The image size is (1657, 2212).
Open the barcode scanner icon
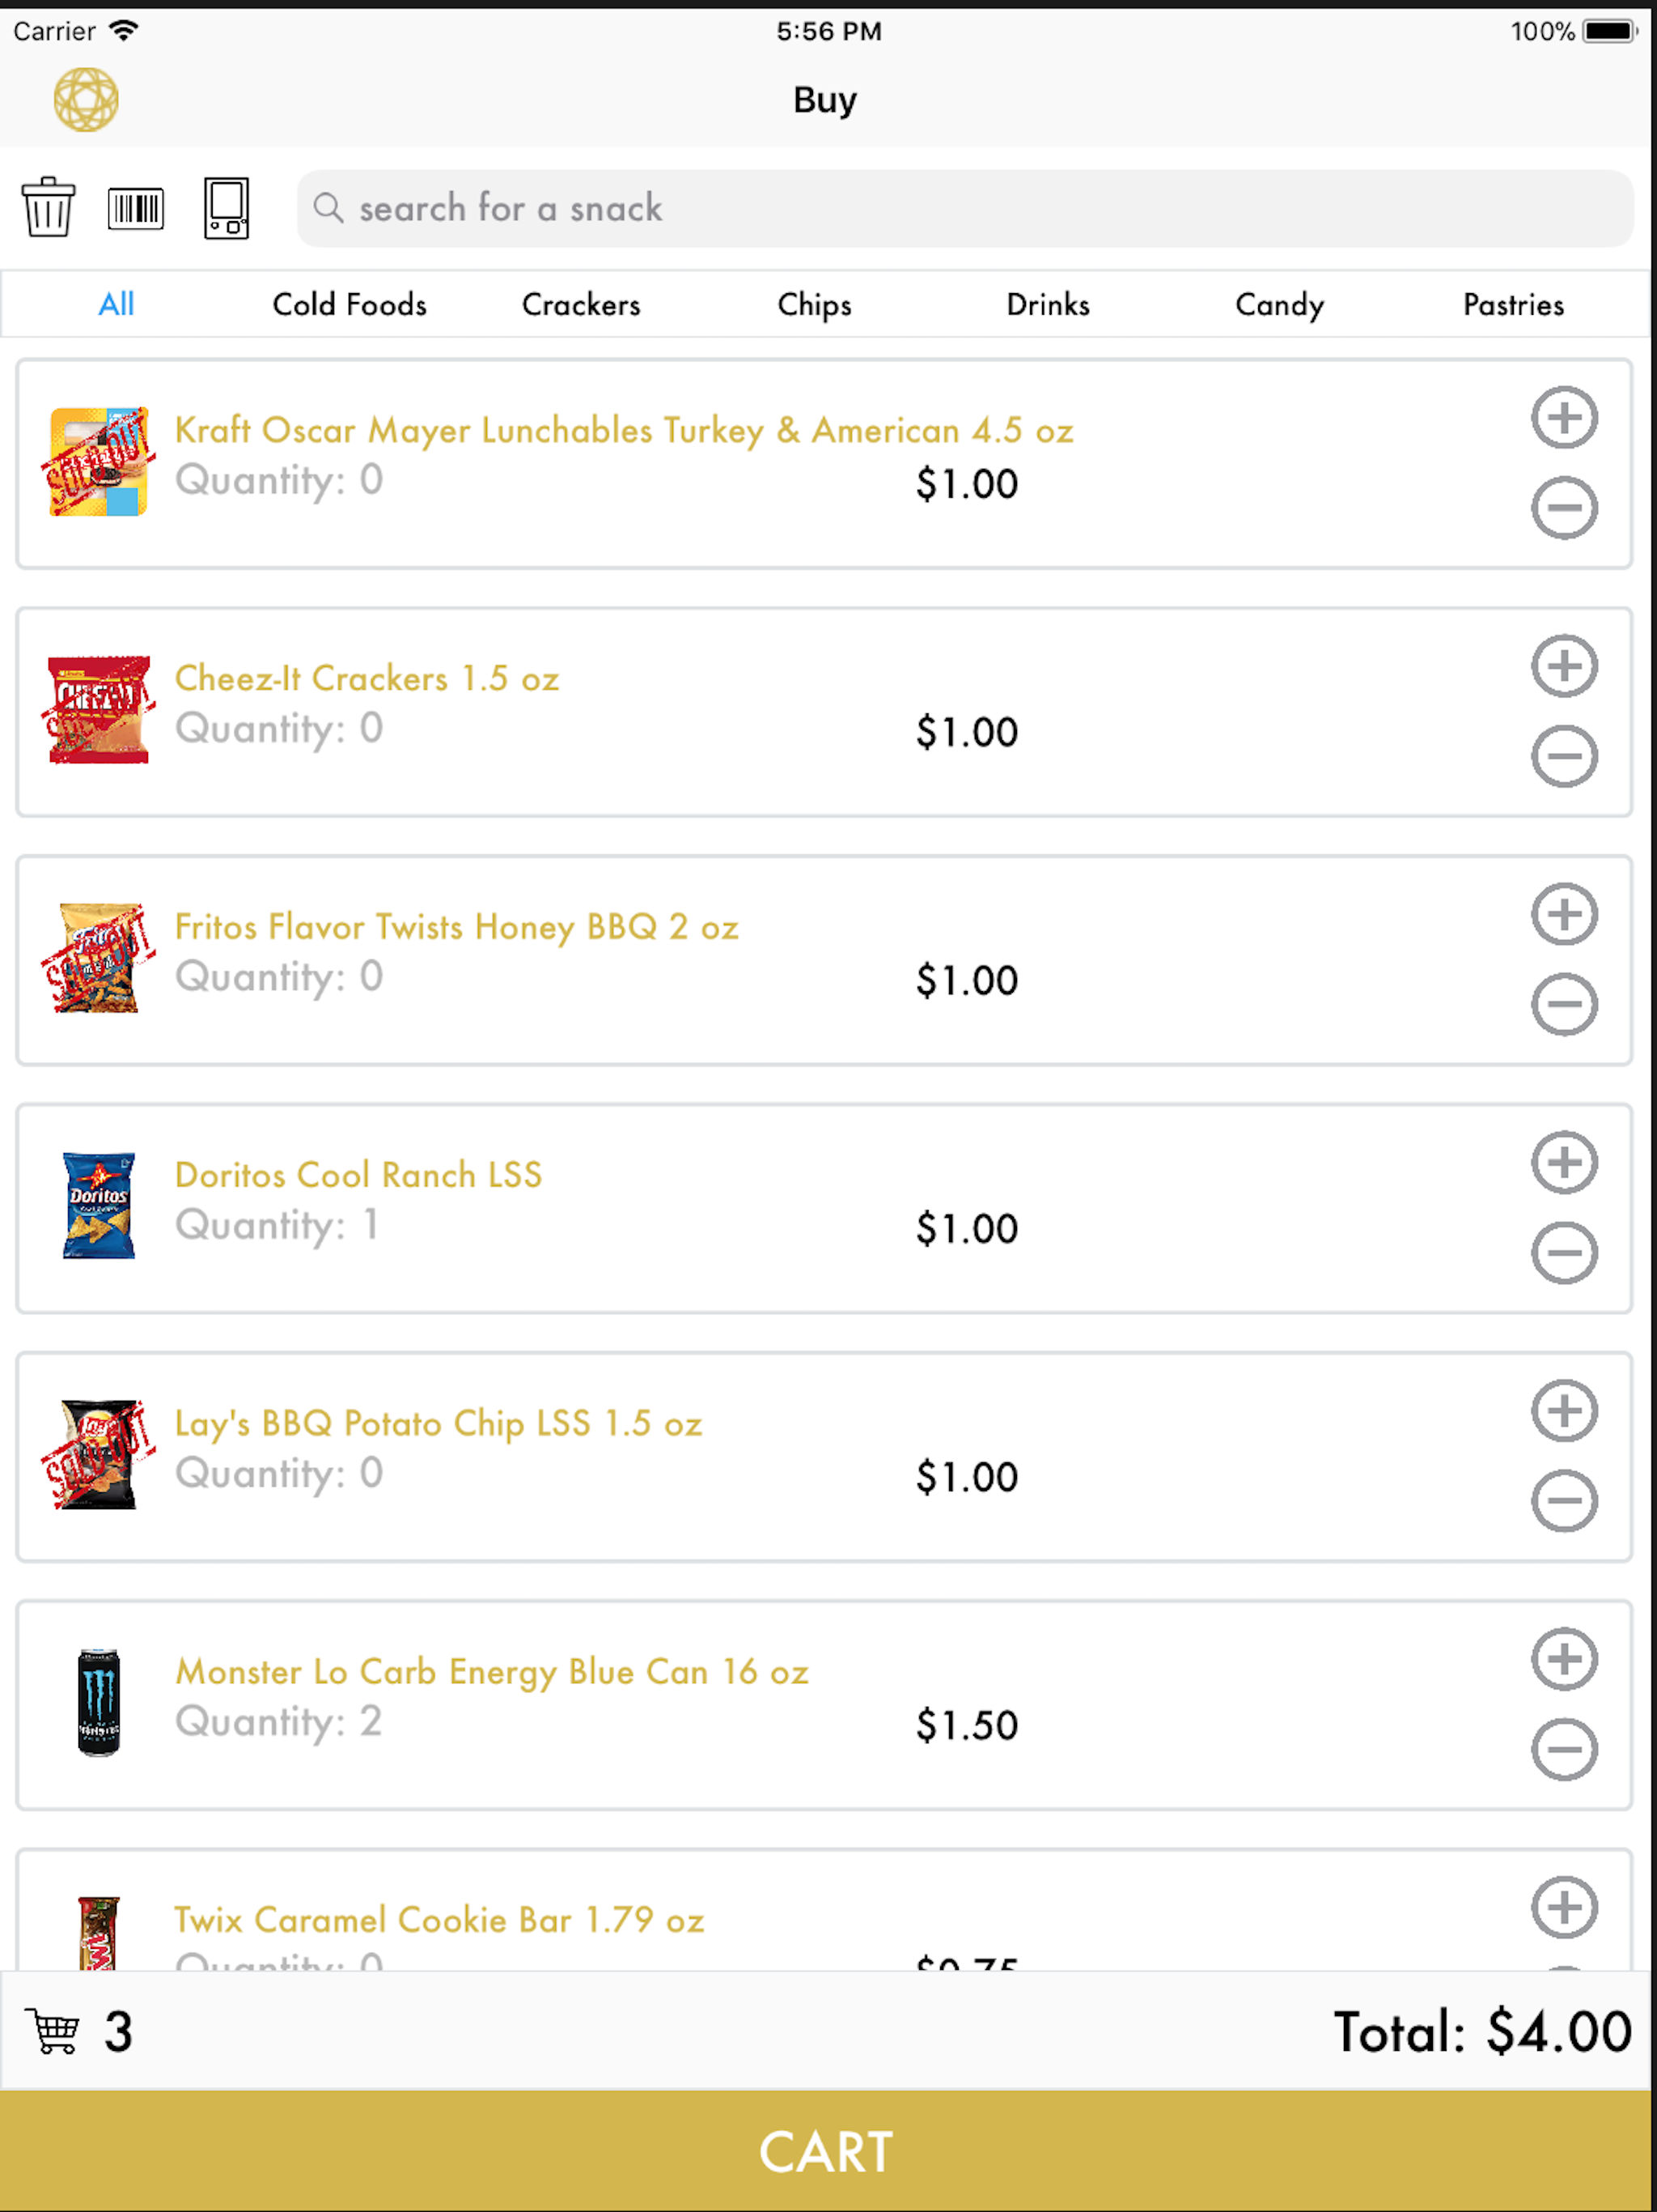point(136,208)
